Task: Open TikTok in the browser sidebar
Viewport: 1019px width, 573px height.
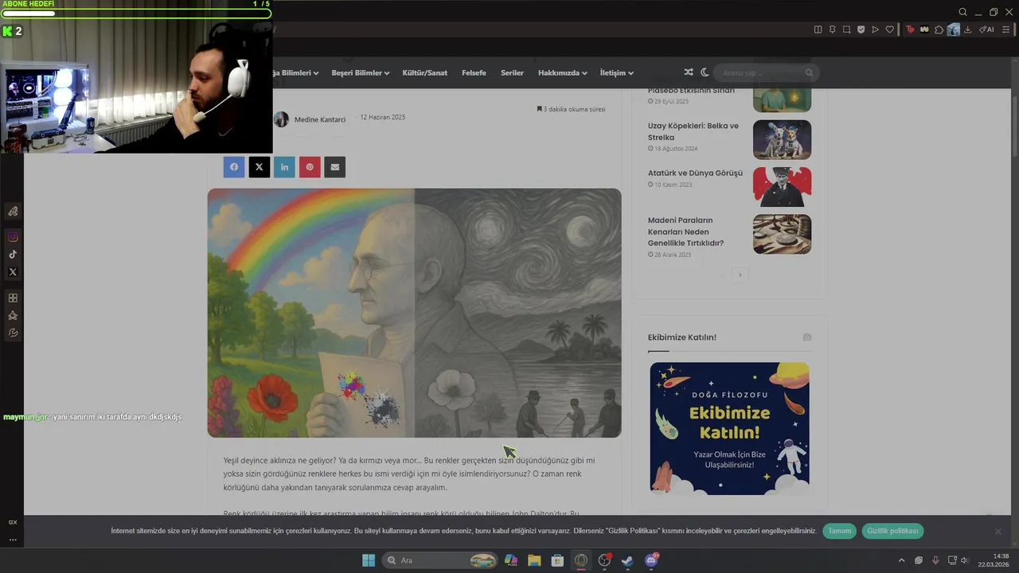Action: pos(13,255)
